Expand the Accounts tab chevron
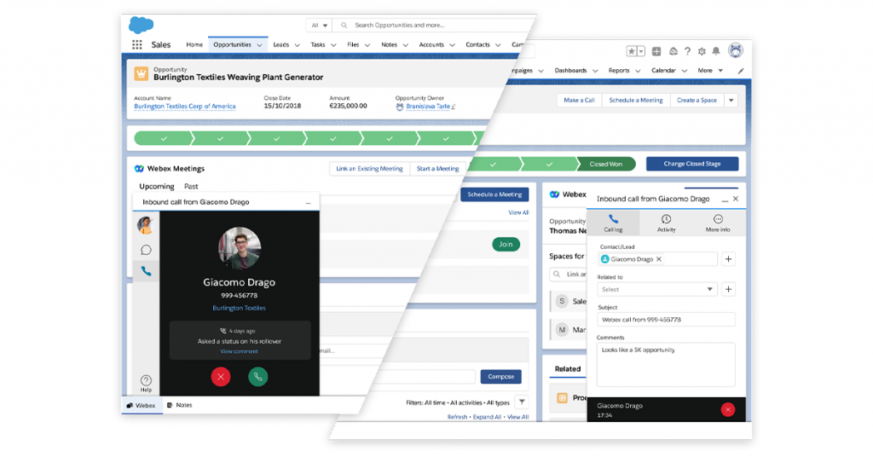Image resolution: width=873 pixels, height=457 pixels. click(452, 45)
